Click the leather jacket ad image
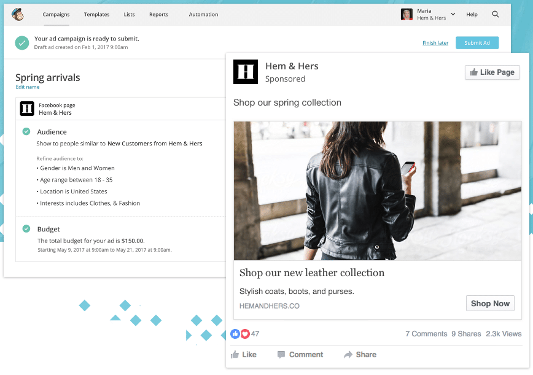Viewport: 533px width, 375px height. tap(378, 191)
